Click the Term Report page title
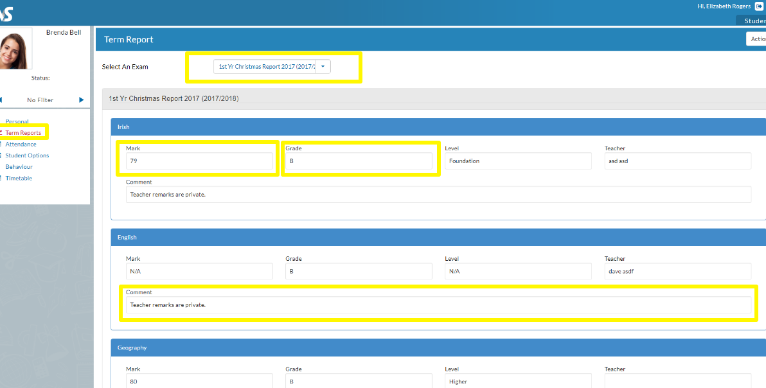 129,40
